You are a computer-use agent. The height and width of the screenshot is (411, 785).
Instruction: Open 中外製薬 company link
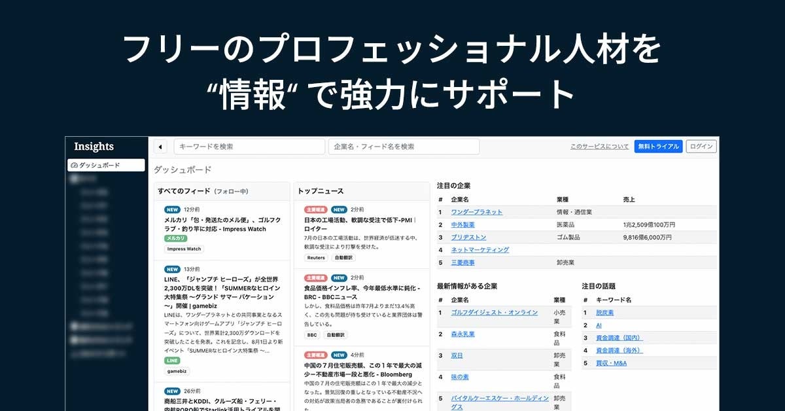tap(463, 224)
